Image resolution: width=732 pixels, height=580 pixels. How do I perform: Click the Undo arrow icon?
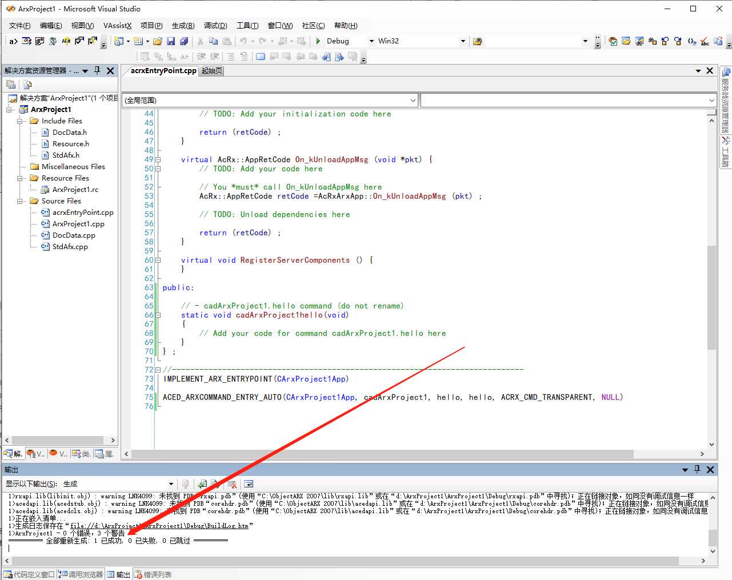pos(243,41)
